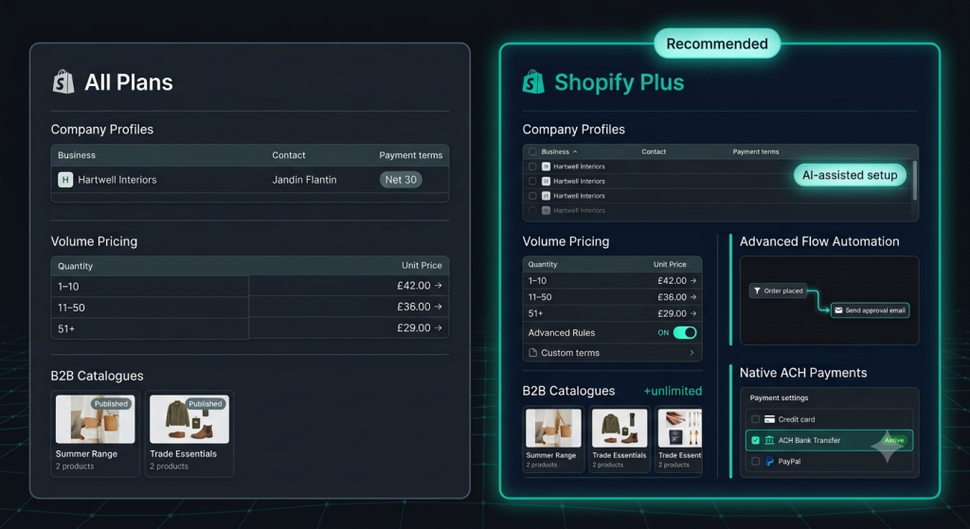The height and width of the screenshot is (529, 970).
Task: Click the contact name Jandin Flantin
Action: pyautogui.click(x=304, y=180)
